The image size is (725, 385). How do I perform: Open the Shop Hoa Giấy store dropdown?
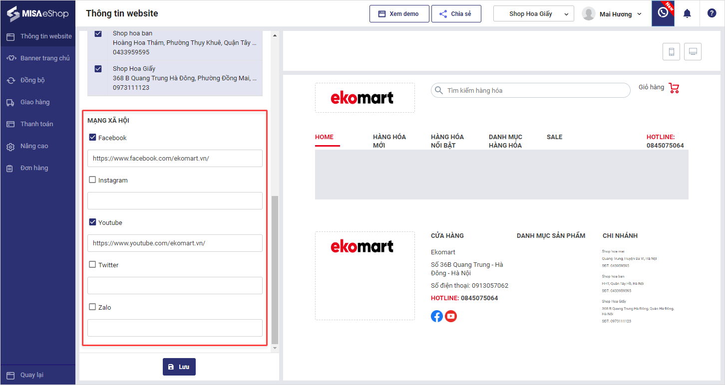534,14
